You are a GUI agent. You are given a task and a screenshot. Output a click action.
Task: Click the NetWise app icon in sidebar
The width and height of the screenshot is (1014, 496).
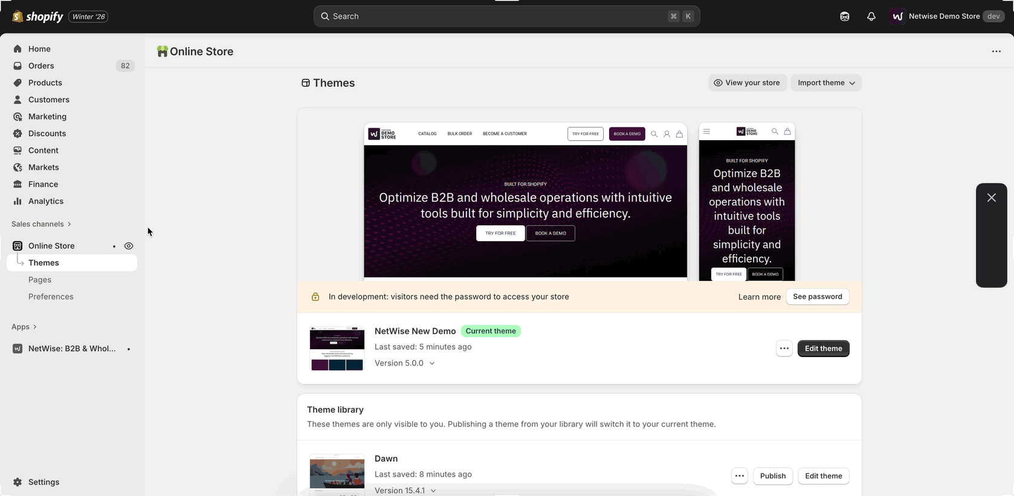(x=18, y=349)
